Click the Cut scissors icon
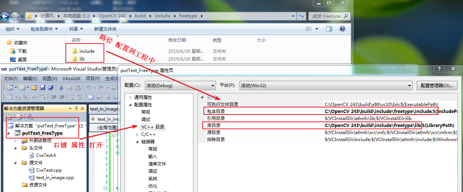463x192 pixels. 61,88
